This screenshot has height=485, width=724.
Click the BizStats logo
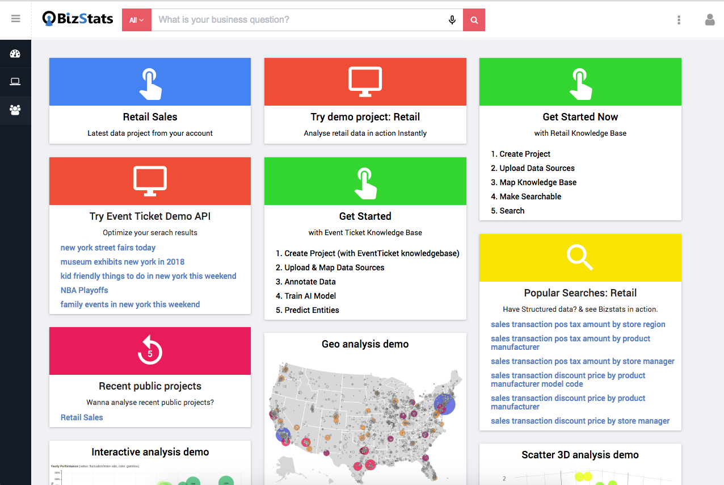[x=78, y=19]
